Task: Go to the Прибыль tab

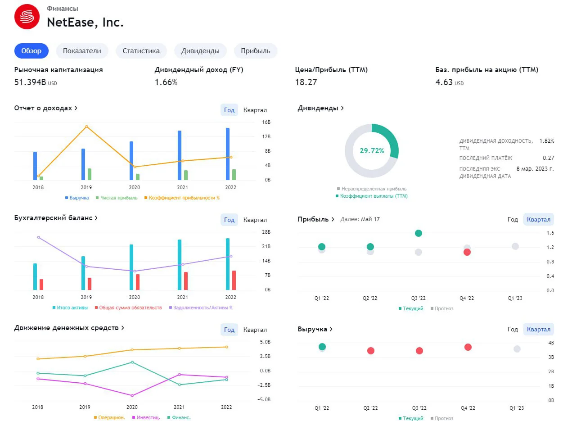Action: 256,51
